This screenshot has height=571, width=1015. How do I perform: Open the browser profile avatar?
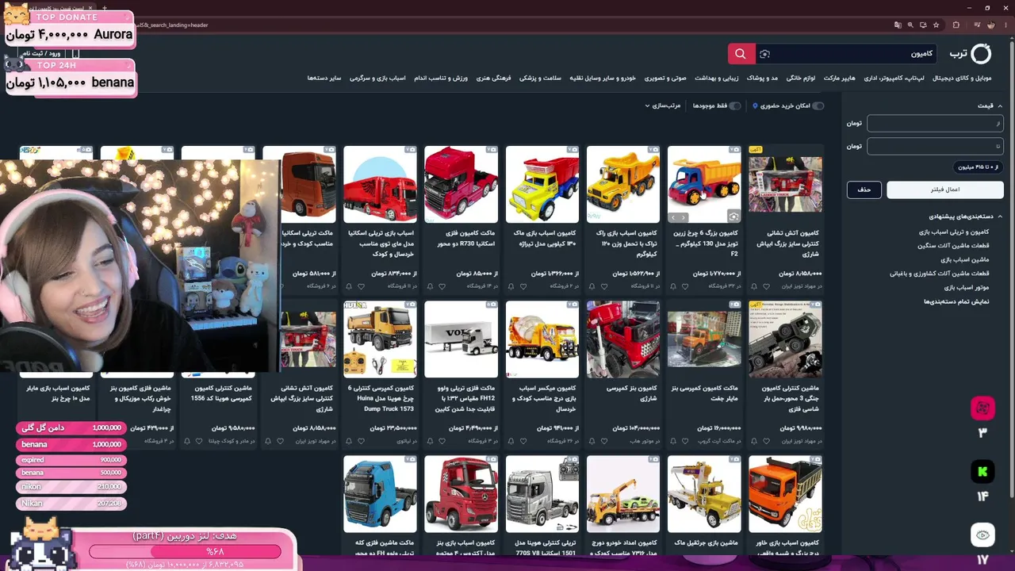click(990, 25)
